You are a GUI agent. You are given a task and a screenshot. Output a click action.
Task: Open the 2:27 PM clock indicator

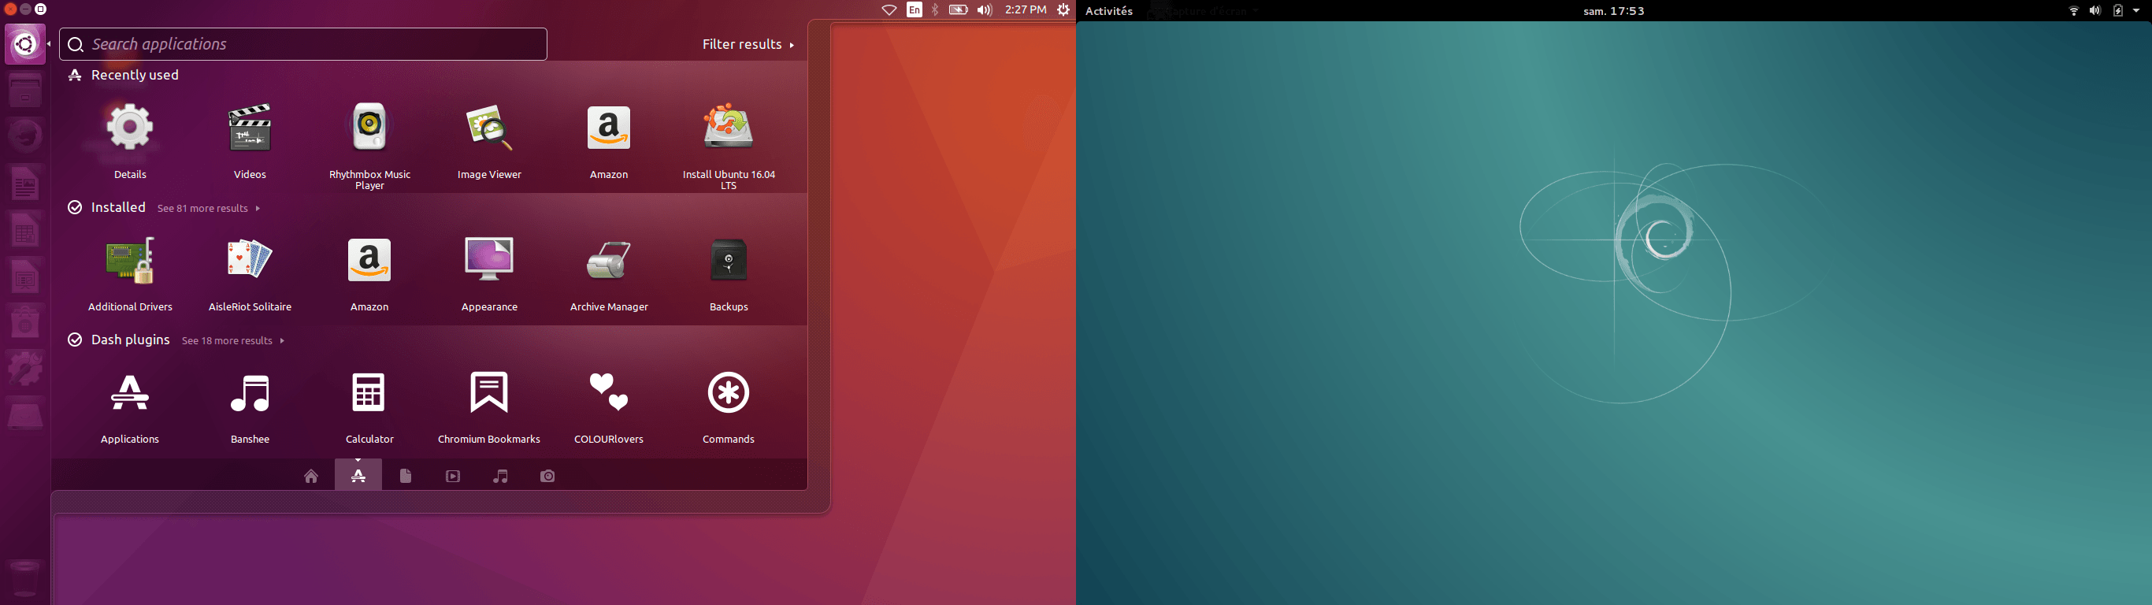(1025, 10)
